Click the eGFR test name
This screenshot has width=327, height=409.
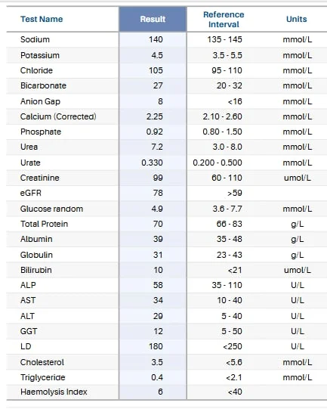(x=31, y=193)
